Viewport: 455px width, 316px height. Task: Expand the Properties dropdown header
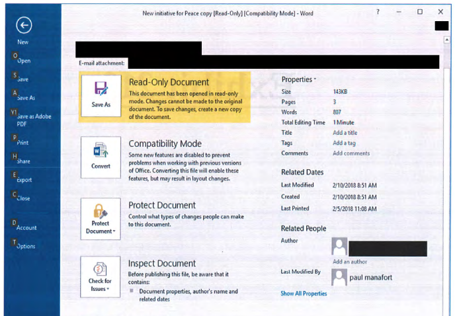pos(298,79)
